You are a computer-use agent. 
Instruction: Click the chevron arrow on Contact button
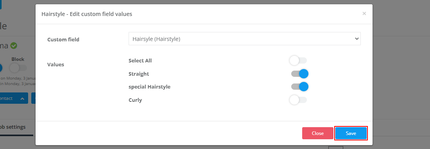pos(23,98)
